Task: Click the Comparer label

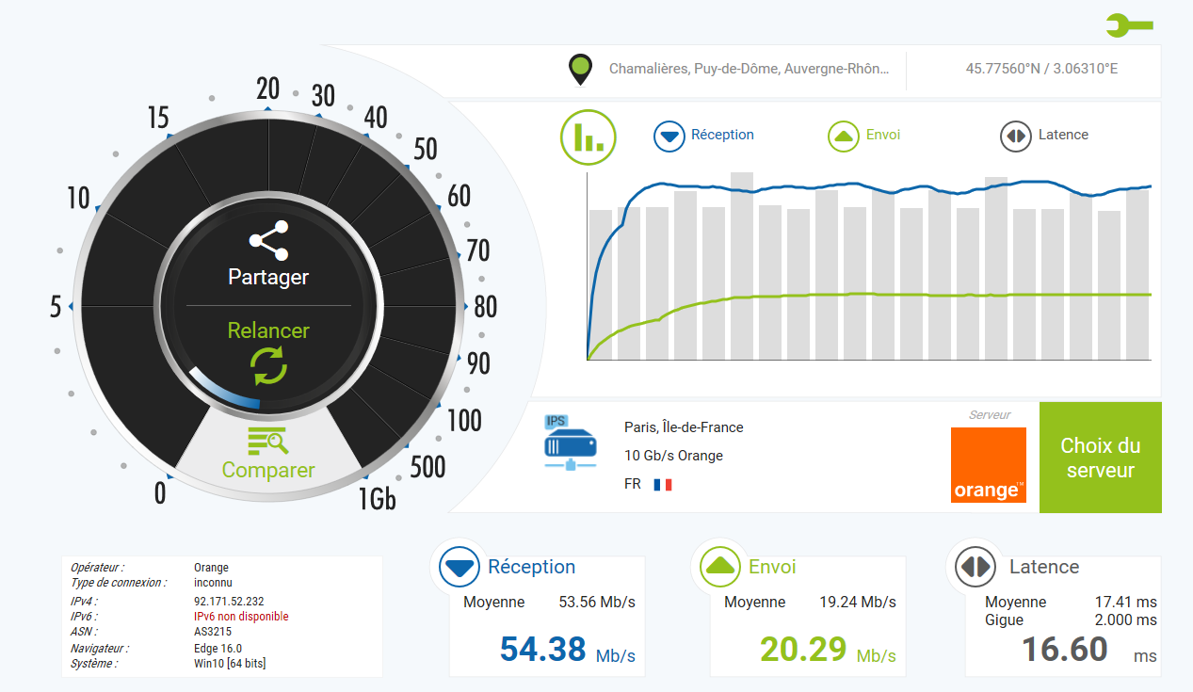Action: pos(268,470)
